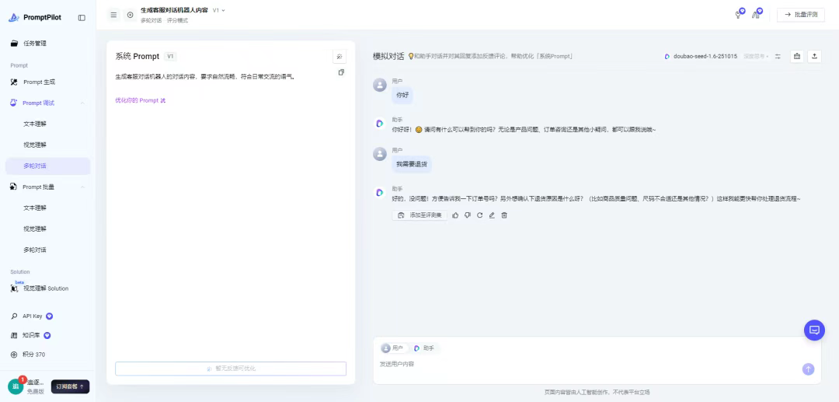Click the assistant reply asking for the 订单号
This screenshot has width=839, height=402.
click(x=596, y=198)
